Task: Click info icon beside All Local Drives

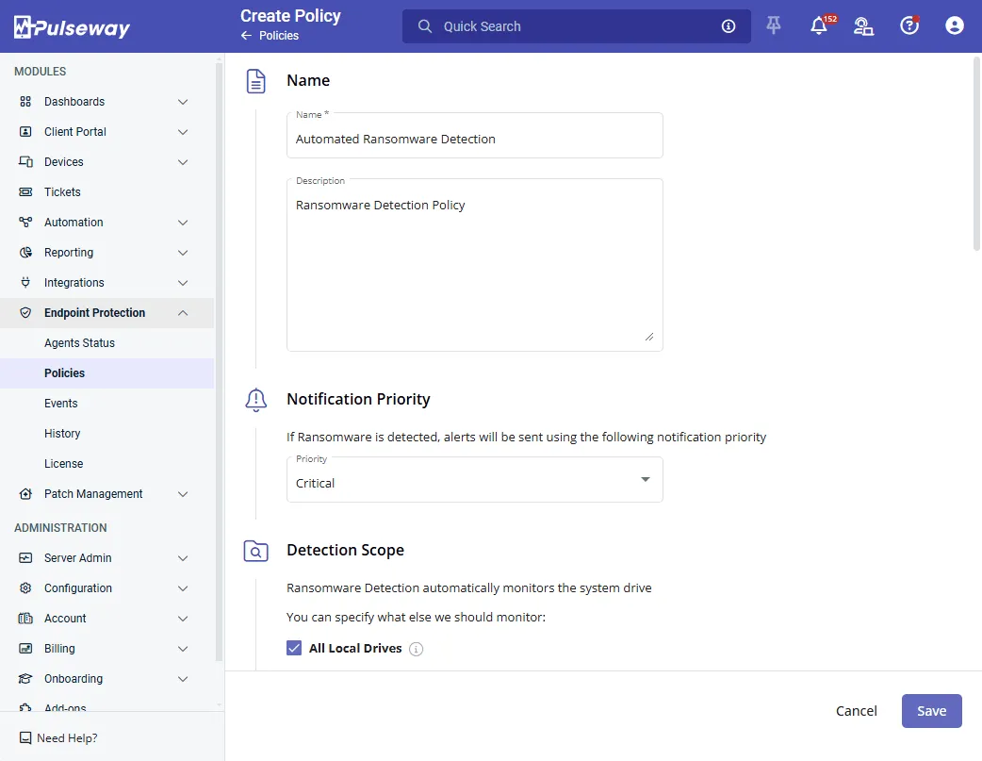Action: [417, 649]
